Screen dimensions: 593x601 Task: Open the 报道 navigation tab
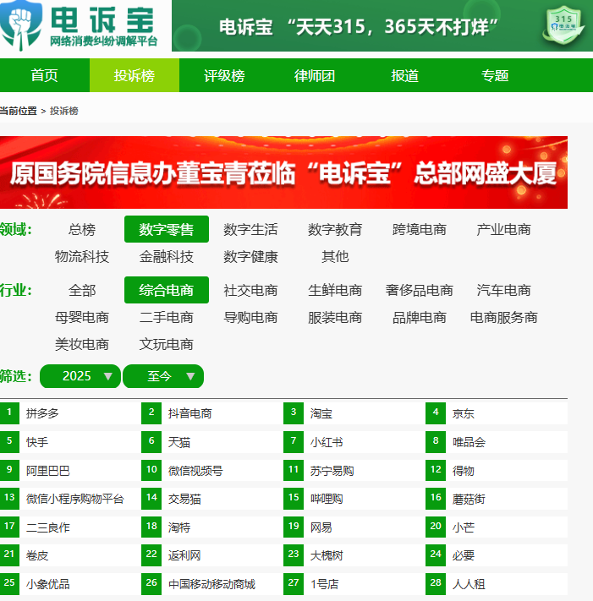click(x=404, y=75)
